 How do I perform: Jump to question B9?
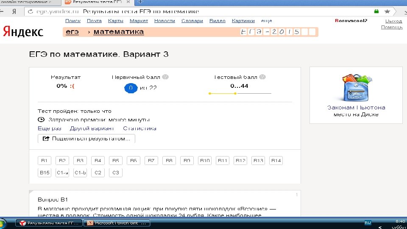pos(187,160)
